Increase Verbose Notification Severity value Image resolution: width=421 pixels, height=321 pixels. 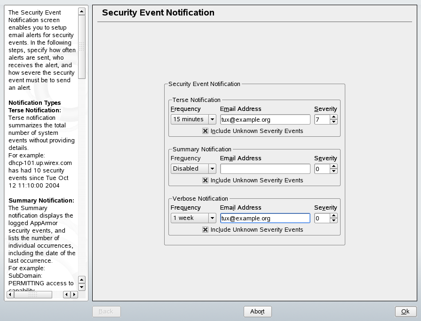(333, 216)
